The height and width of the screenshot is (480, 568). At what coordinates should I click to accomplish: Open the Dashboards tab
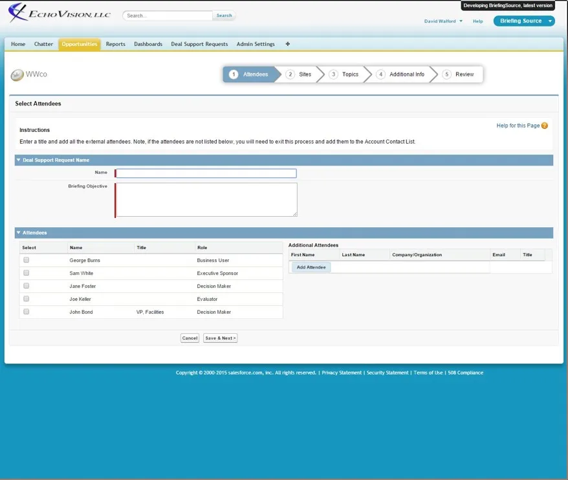(x=148, y=44)
